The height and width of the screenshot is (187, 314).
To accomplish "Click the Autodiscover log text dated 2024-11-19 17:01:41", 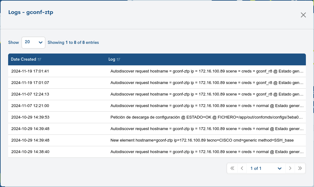I will tap(207, 71).
